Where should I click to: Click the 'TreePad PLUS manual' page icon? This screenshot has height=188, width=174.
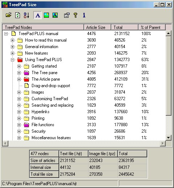13,34
